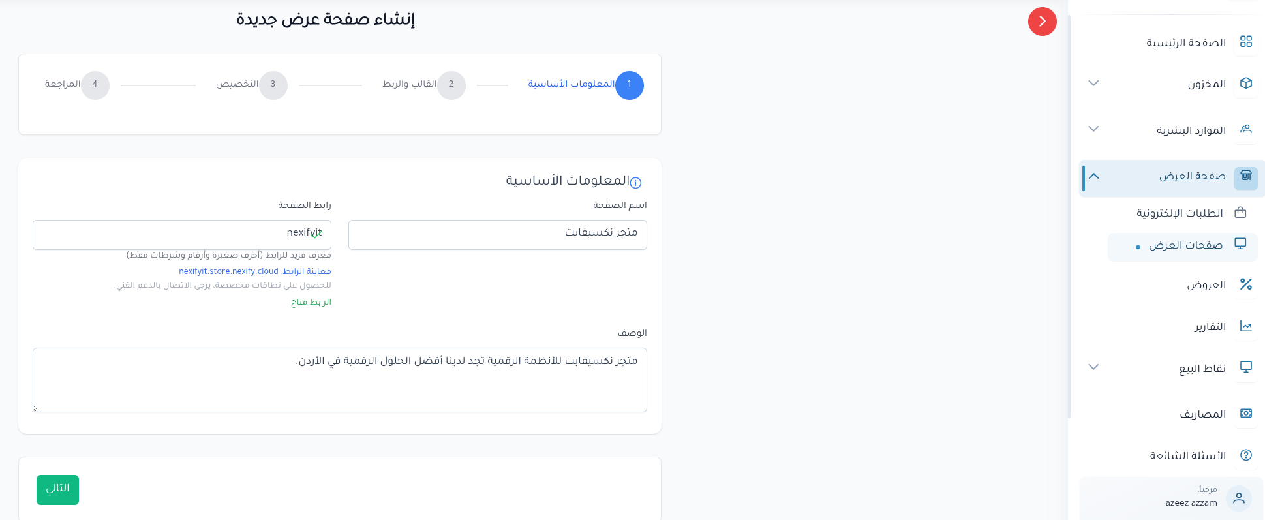
Task: Click the storefront page icon
Action: [1245, 176]
